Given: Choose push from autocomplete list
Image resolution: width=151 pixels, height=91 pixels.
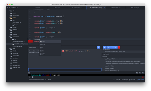Looking at the screenshot, I should point(50,51).
